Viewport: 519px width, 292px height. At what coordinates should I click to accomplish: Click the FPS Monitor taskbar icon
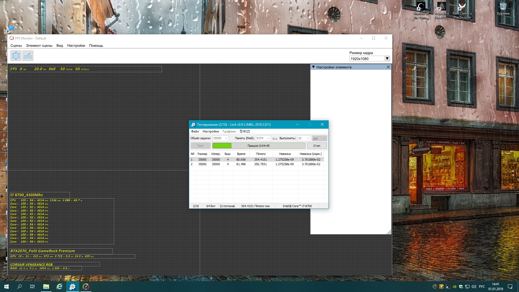[86, 287]
